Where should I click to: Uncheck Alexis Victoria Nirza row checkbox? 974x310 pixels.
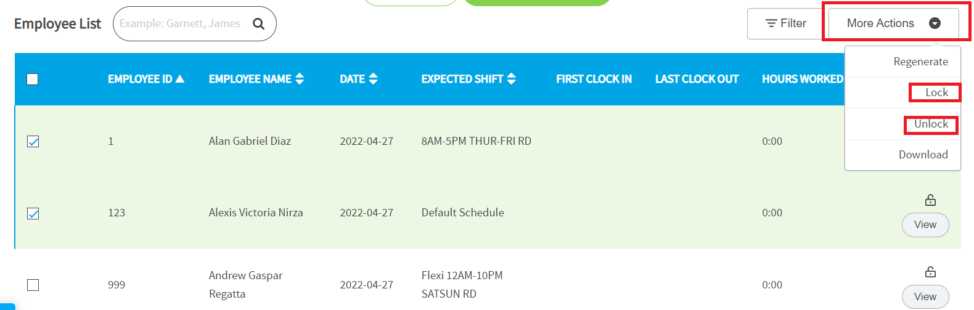click(x=33, y=213)
